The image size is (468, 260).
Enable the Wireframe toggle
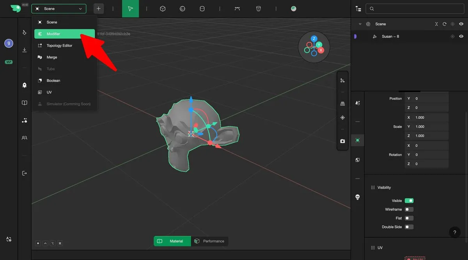[x=409, y=209]
